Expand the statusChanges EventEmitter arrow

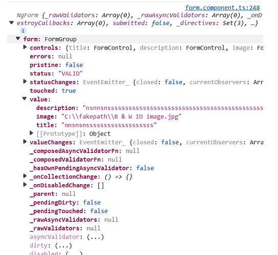pos(25,82)
